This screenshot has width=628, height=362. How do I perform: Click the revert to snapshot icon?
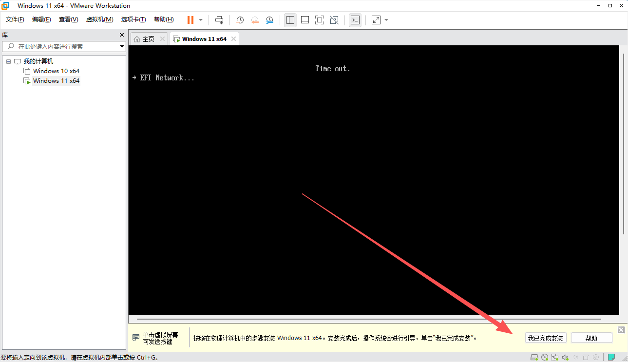pyautogui.click(x=255, y=20)
